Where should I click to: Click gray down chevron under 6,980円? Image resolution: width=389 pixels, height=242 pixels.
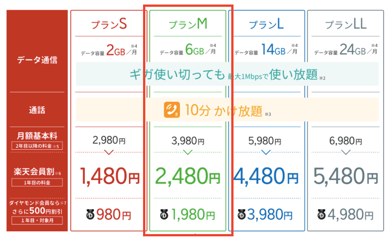click(x=345, y=152)
